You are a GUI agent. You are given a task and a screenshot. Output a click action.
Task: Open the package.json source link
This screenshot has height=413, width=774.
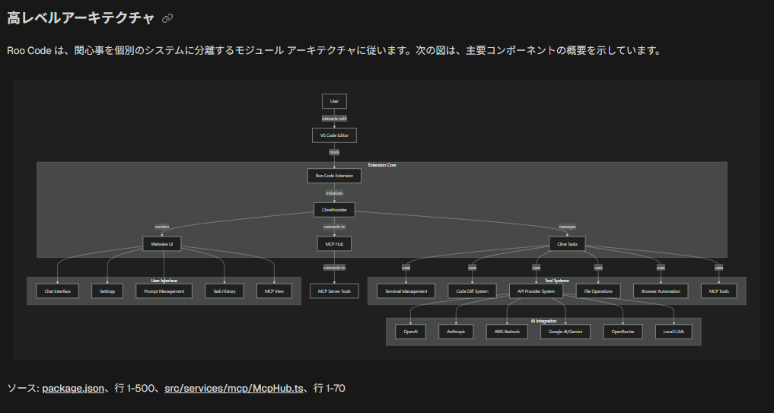click(x=73, y=389)
